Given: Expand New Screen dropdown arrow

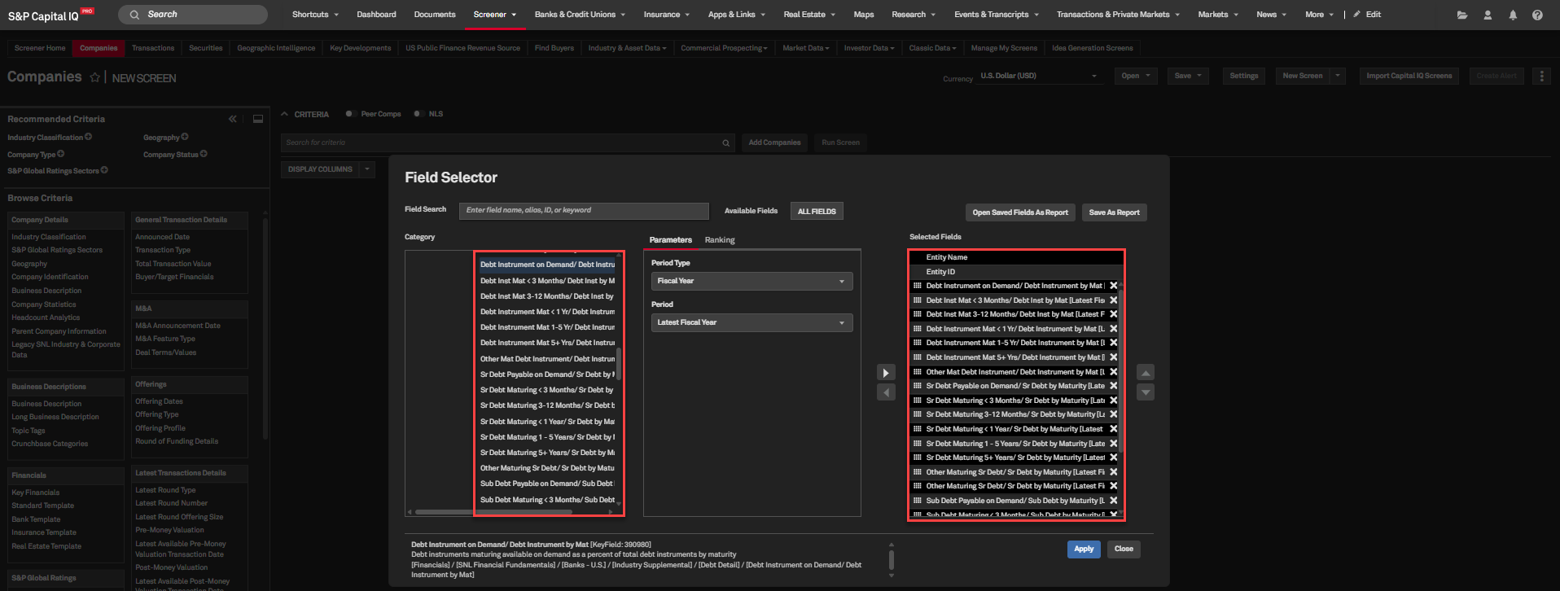Looking at the screenshot, I should click(1337, 76).
